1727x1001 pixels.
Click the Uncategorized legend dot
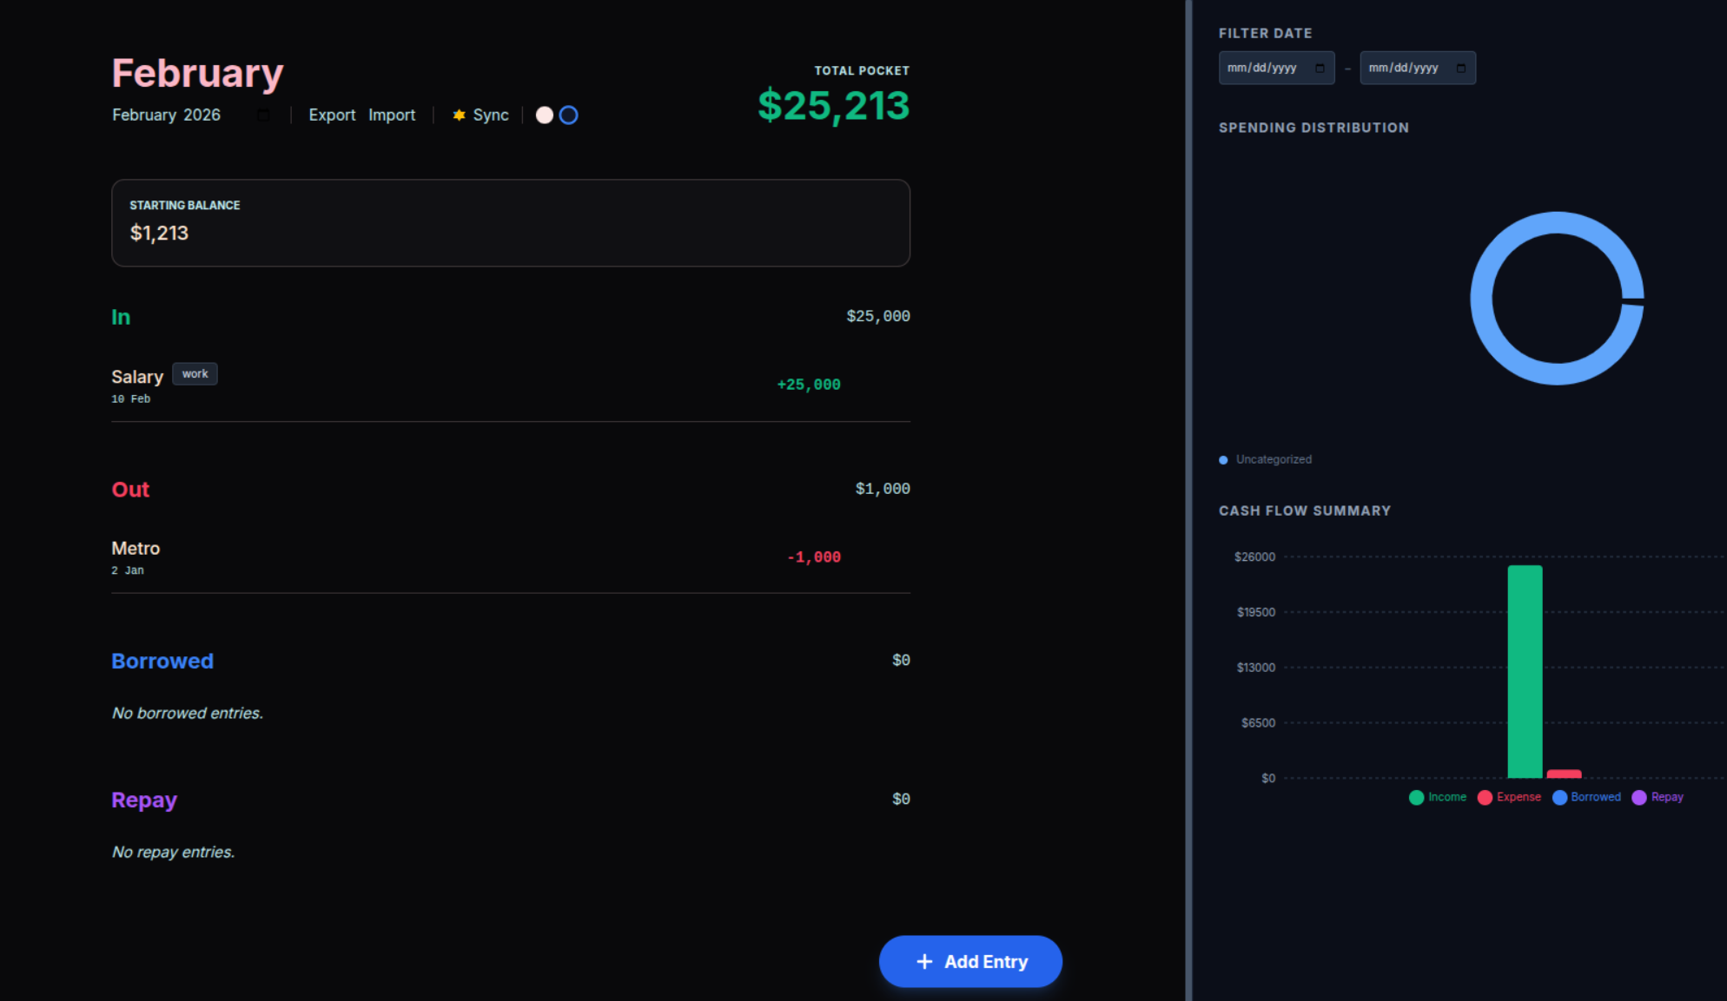tap(1223, 460)
